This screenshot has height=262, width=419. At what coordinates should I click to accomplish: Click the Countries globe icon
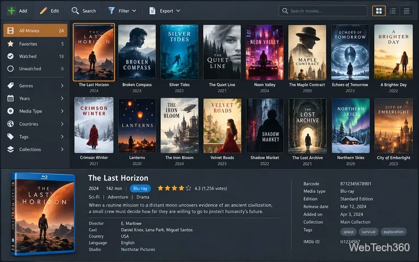tap(10, 124)
